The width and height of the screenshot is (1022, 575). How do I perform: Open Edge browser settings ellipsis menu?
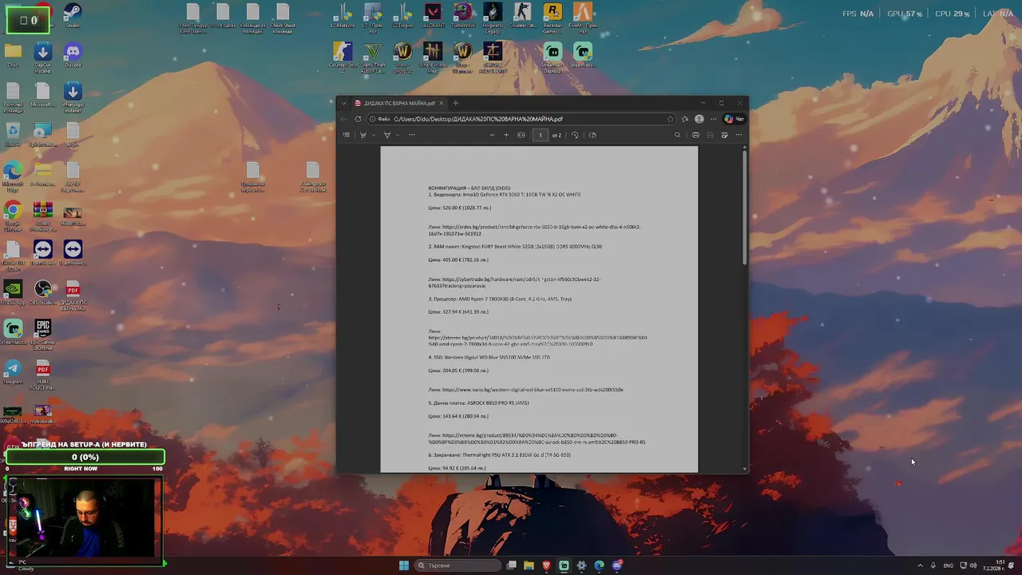click(x=714, y=119)
